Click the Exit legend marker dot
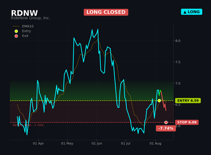This screenshot has height=155, width=211. [16, 36]
